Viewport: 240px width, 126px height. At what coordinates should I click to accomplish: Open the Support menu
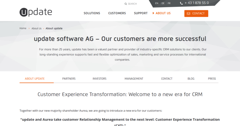coord(141,13)
